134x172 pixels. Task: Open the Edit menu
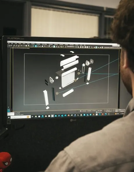[x=12, y=43]
